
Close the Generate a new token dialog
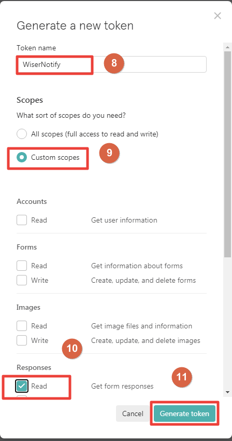[218, 16]
